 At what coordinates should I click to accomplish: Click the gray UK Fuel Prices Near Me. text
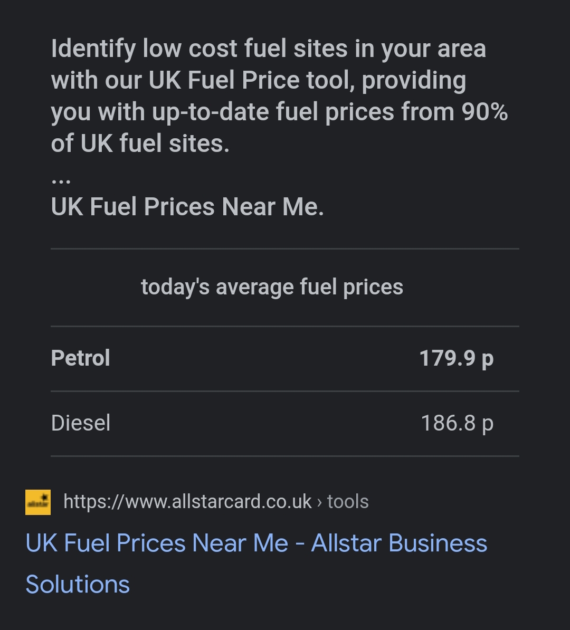point(187,207)
